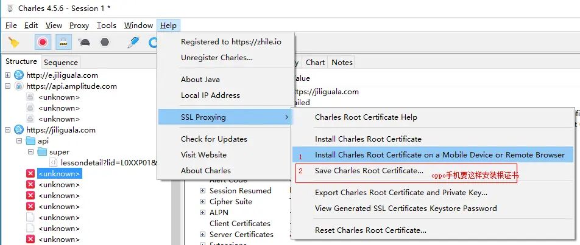The image size is (580, 245).
Task: Choose Visit Website
Action: click(203, 155)
